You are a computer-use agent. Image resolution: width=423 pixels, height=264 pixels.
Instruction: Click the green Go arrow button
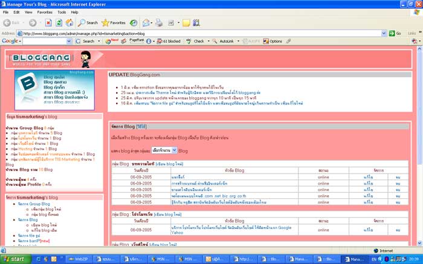pos(395,33)
